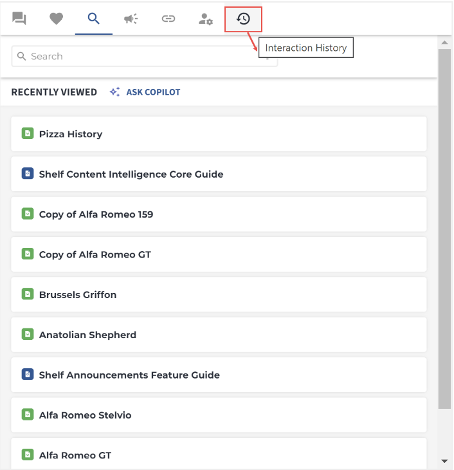Open the Alfa Romeo Stelvio article
Viewport: 454px width, 470px height.
(219, 415)
